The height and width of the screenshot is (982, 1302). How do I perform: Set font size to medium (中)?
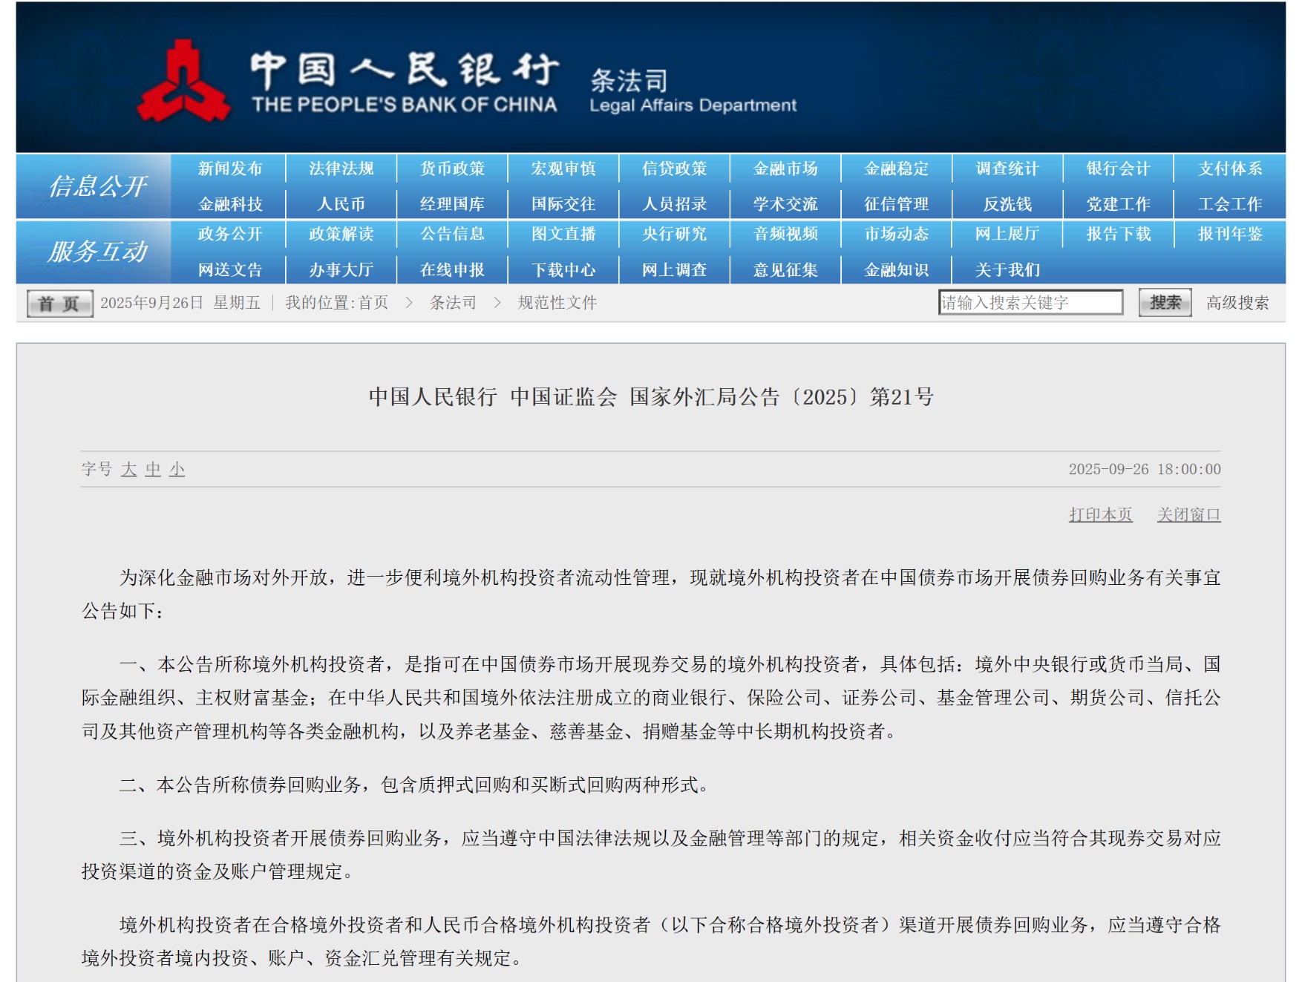[153, 469]
